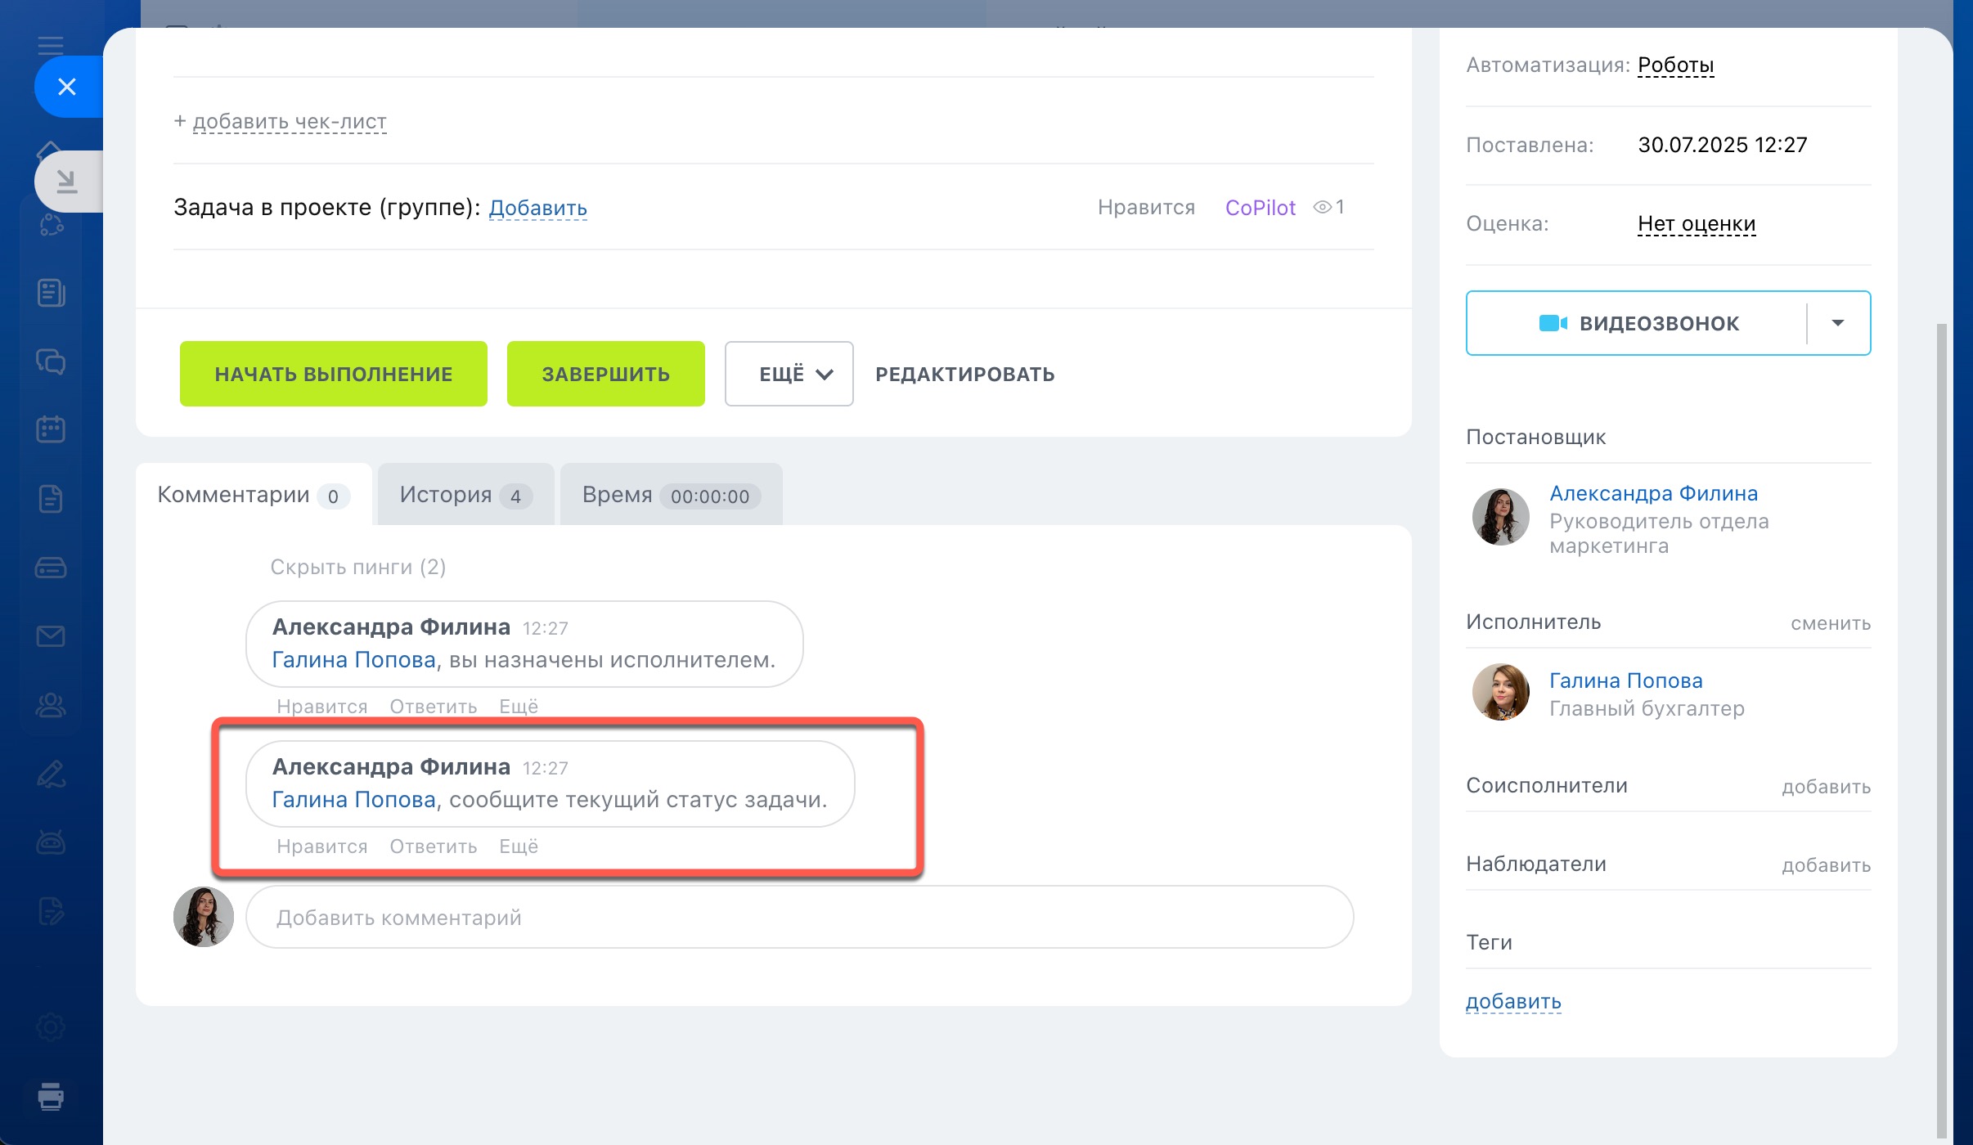Screen dimensions: 1973x1145
Task: Reply to the 'сообщите текущий статус задачи' comment
Action: tap(434, 846)
